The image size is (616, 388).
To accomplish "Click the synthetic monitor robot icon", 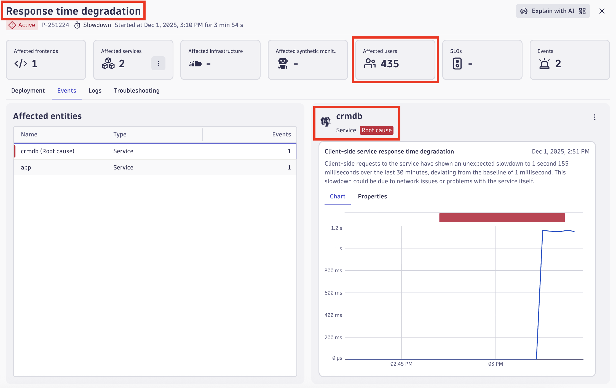I will [x=283, y=64].
